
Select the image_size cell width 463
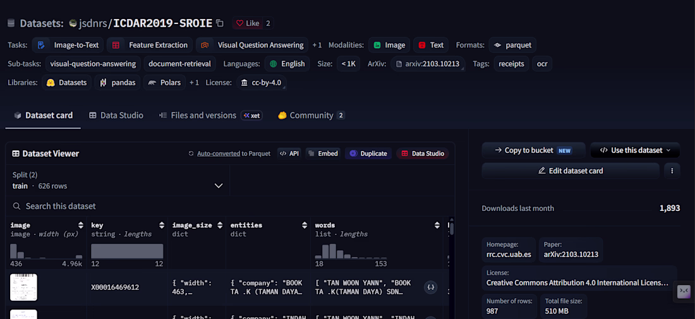click(x=196, y=287)
